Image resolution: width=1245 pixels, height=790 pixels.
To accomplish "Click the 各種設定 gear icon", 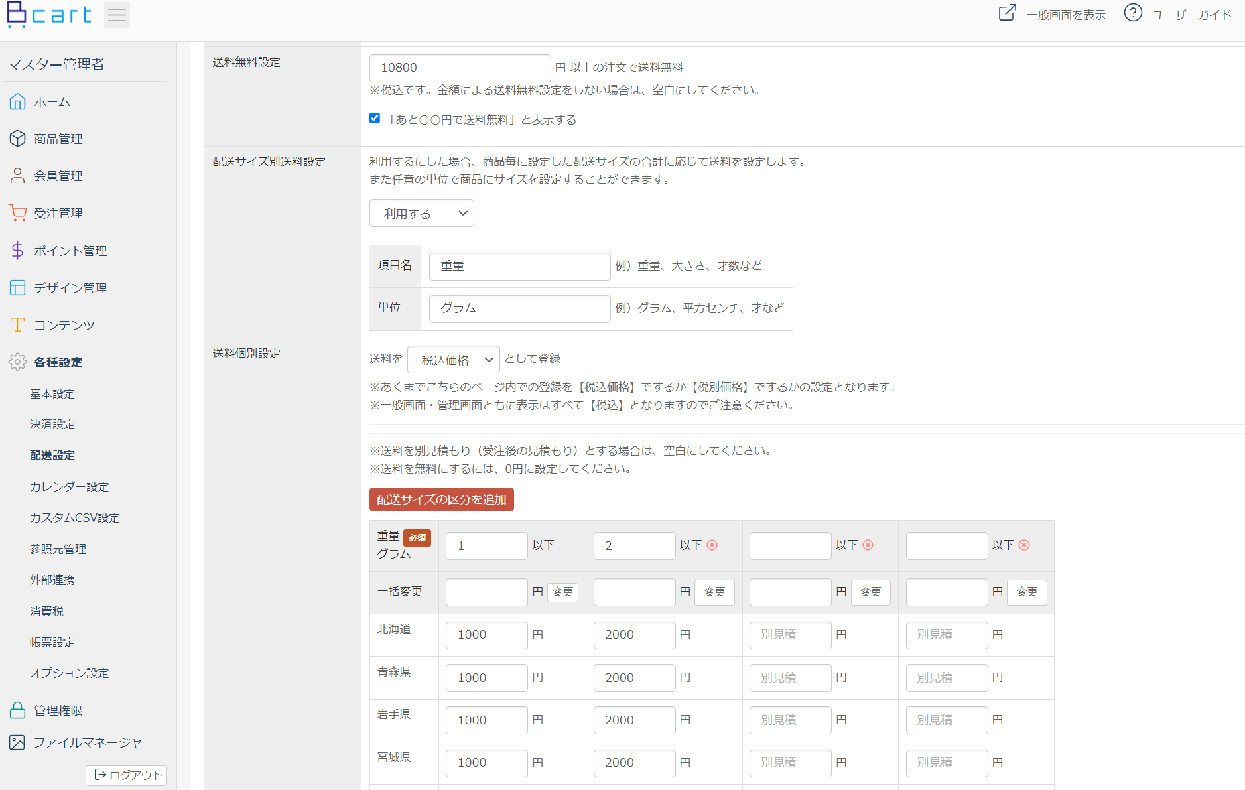I will click(x=18, y=362).
